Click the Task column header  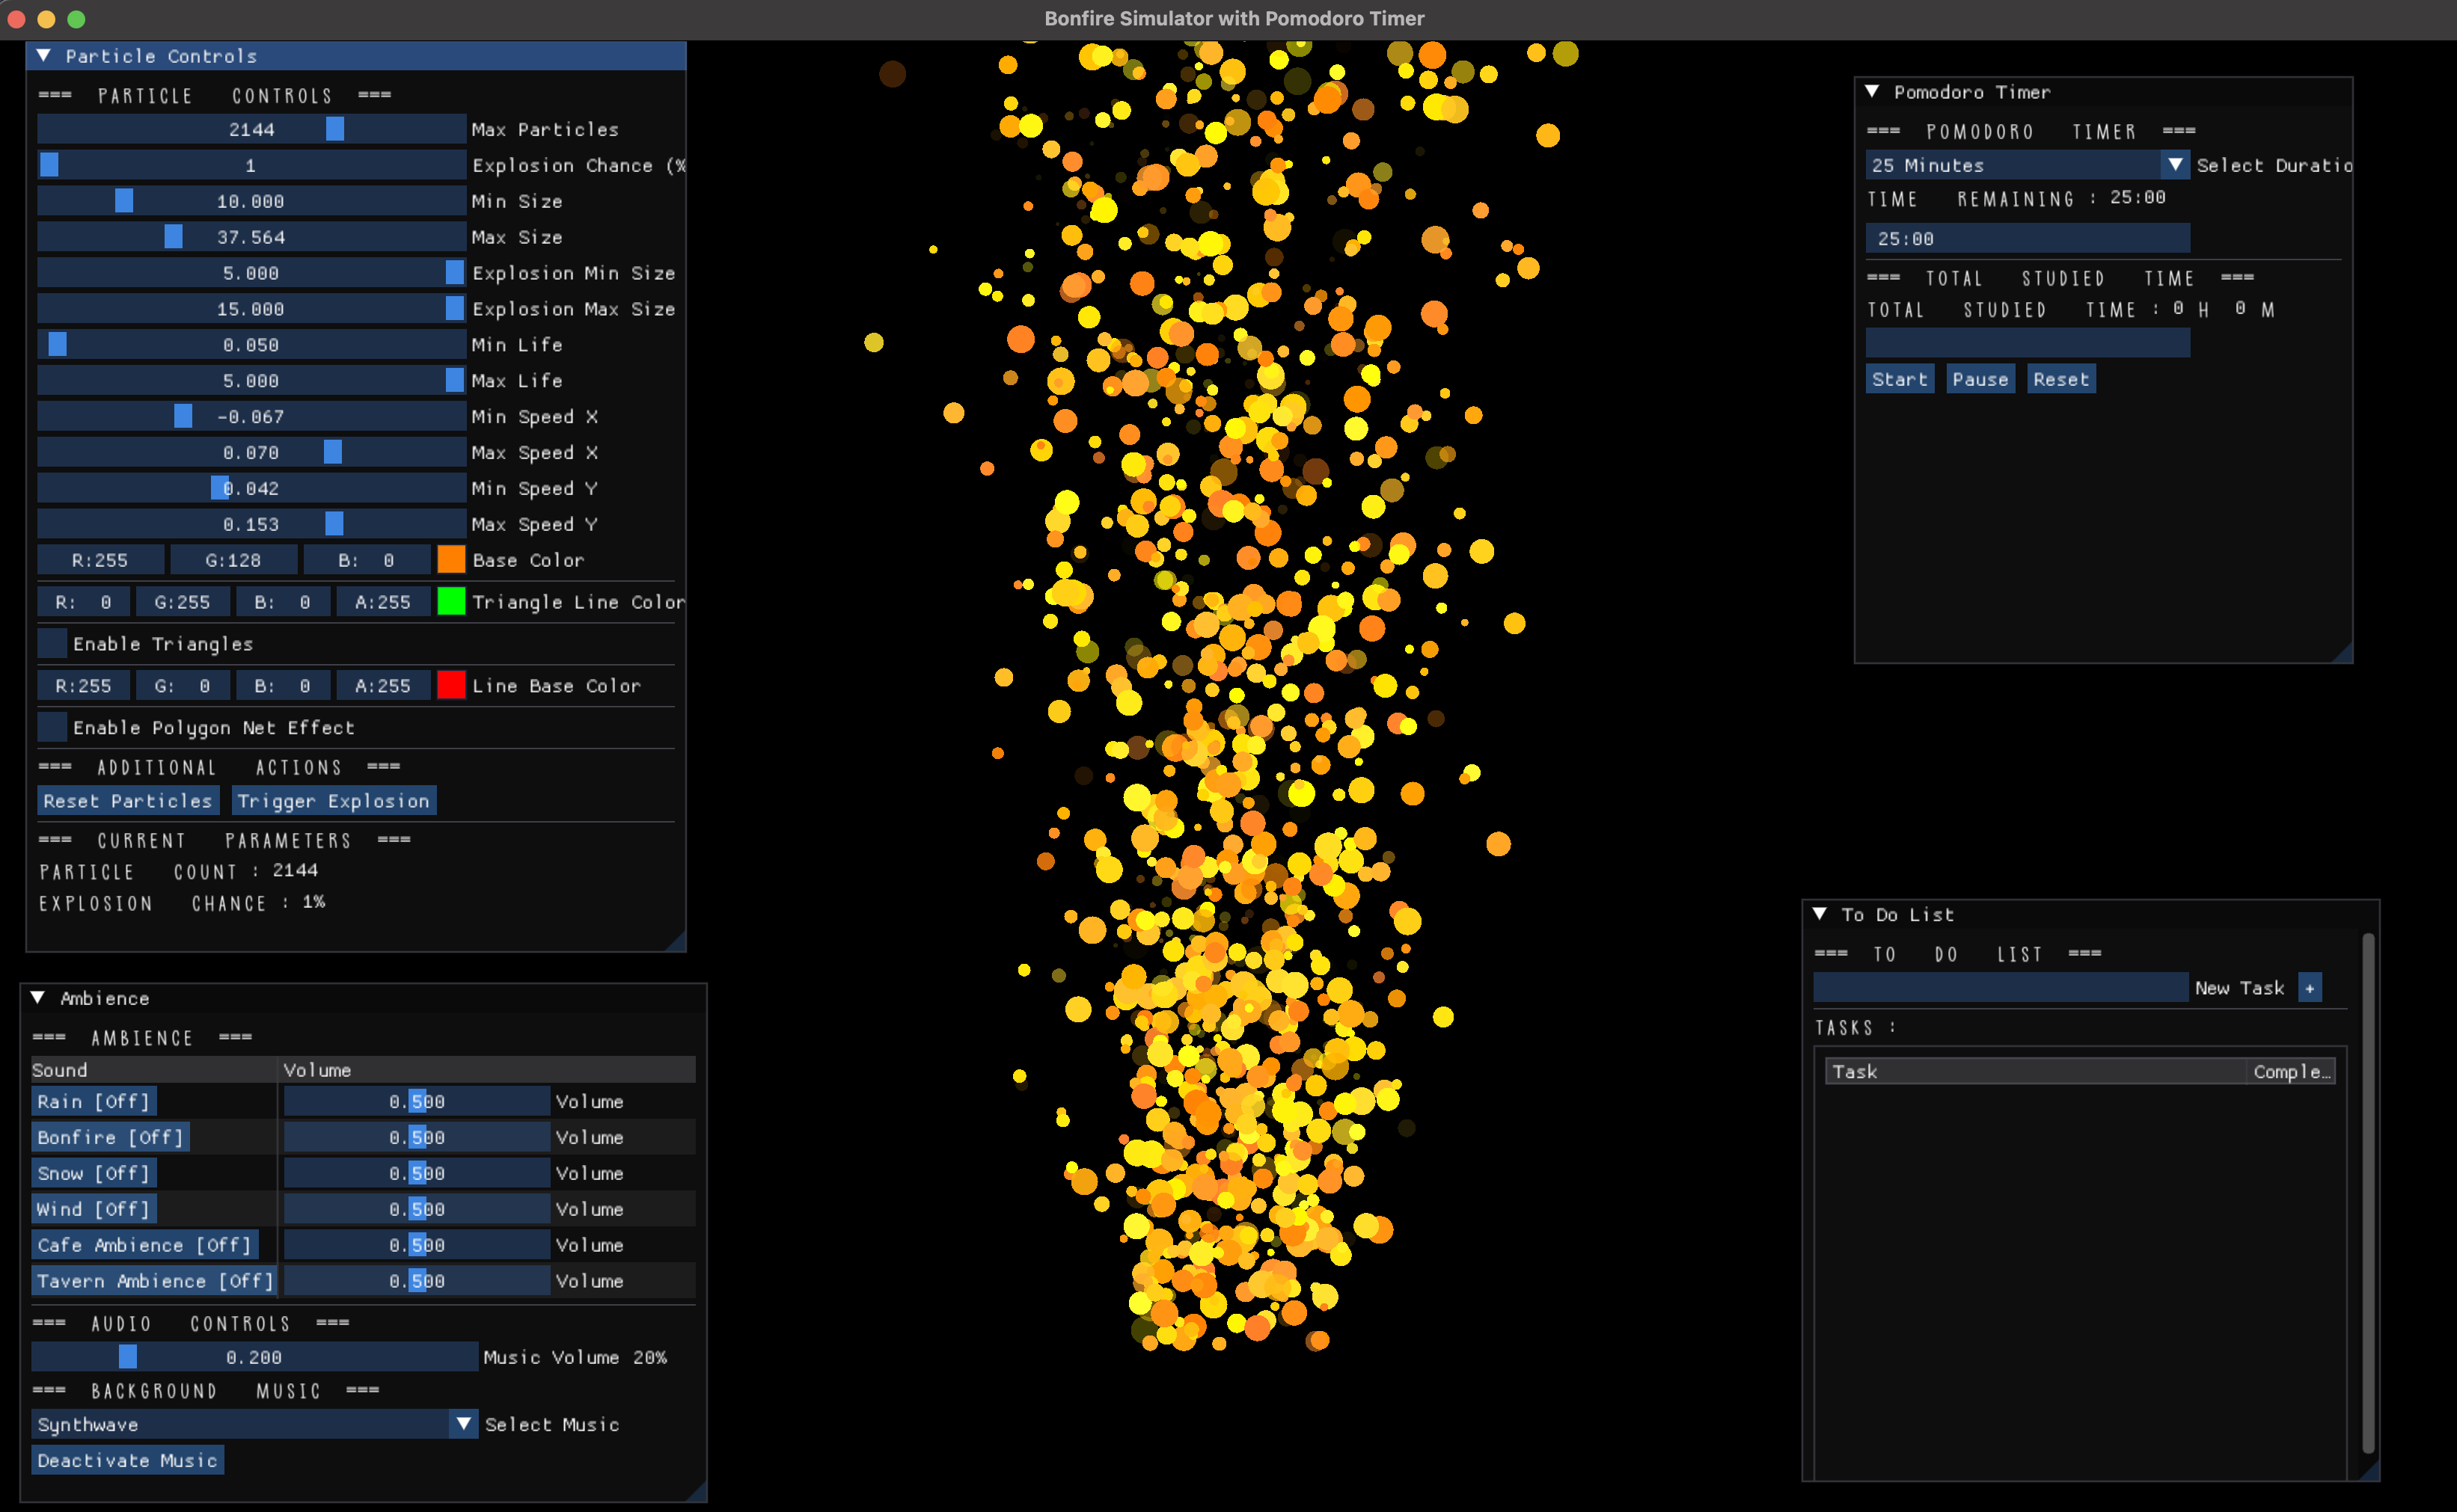pyautogui.click(x=2035, y=1071)
